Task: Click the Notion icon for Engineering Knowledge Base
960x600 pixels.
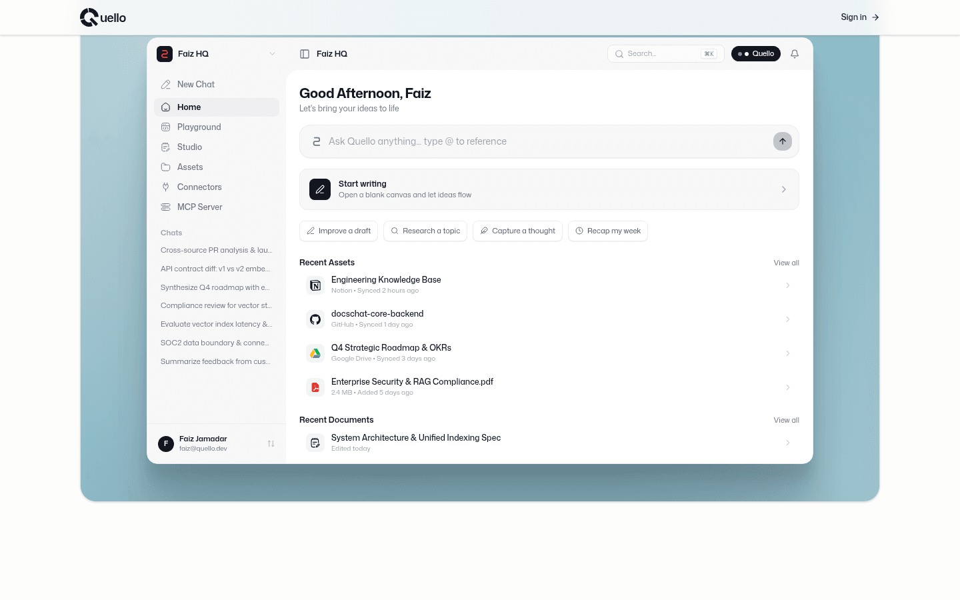Action: [x=315, y=285]
